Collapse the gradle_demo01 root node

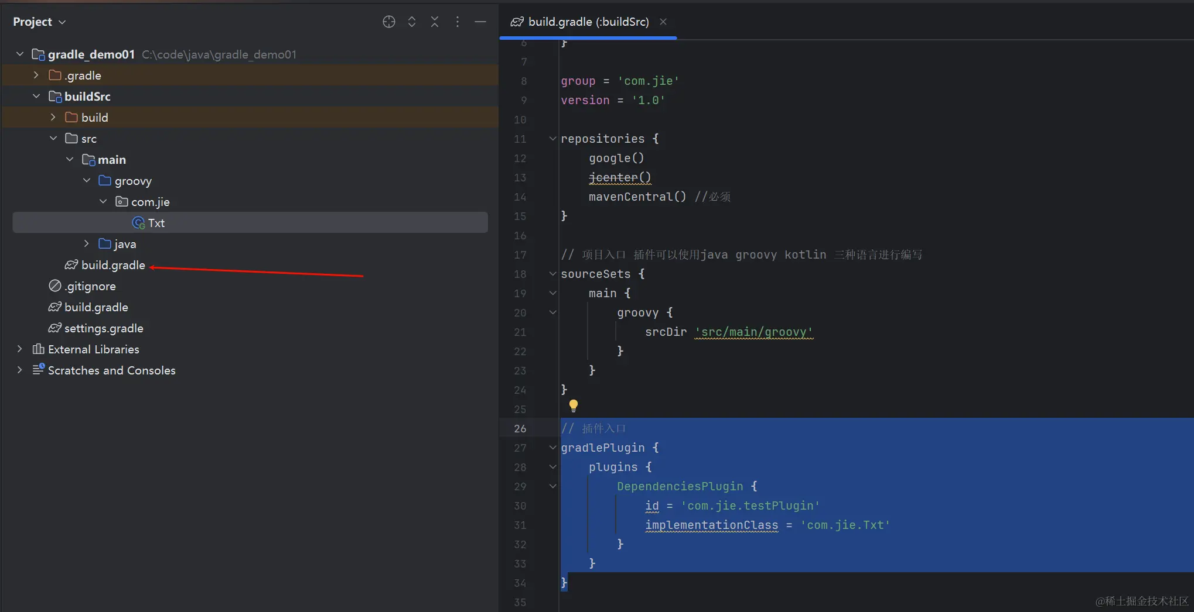coord(20,54)
